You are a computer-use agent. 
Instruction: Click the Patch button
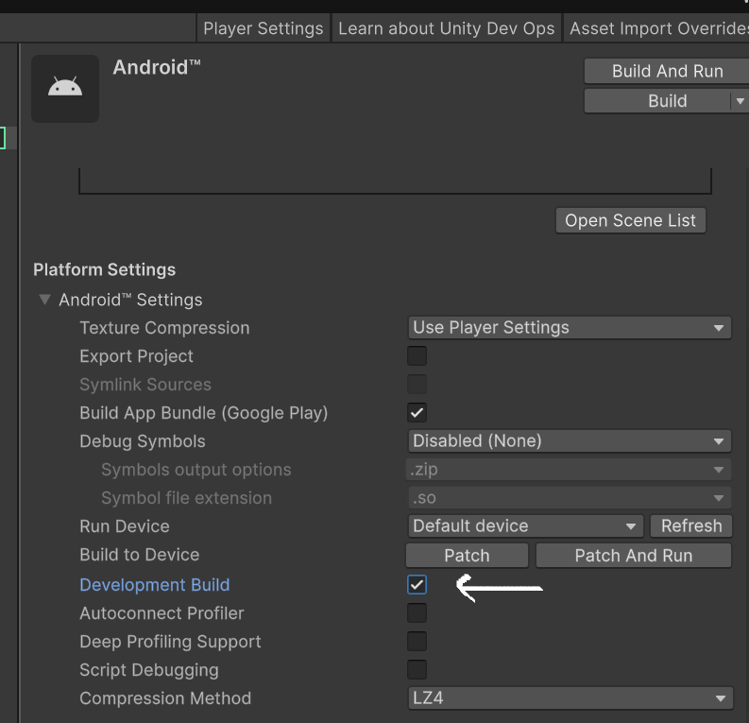coord(467,556)
